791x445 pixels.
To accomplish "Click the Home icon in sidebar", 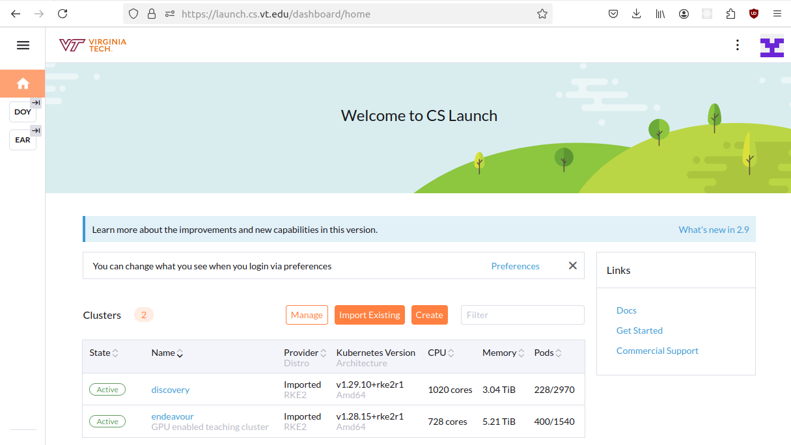I will [23, 83].
